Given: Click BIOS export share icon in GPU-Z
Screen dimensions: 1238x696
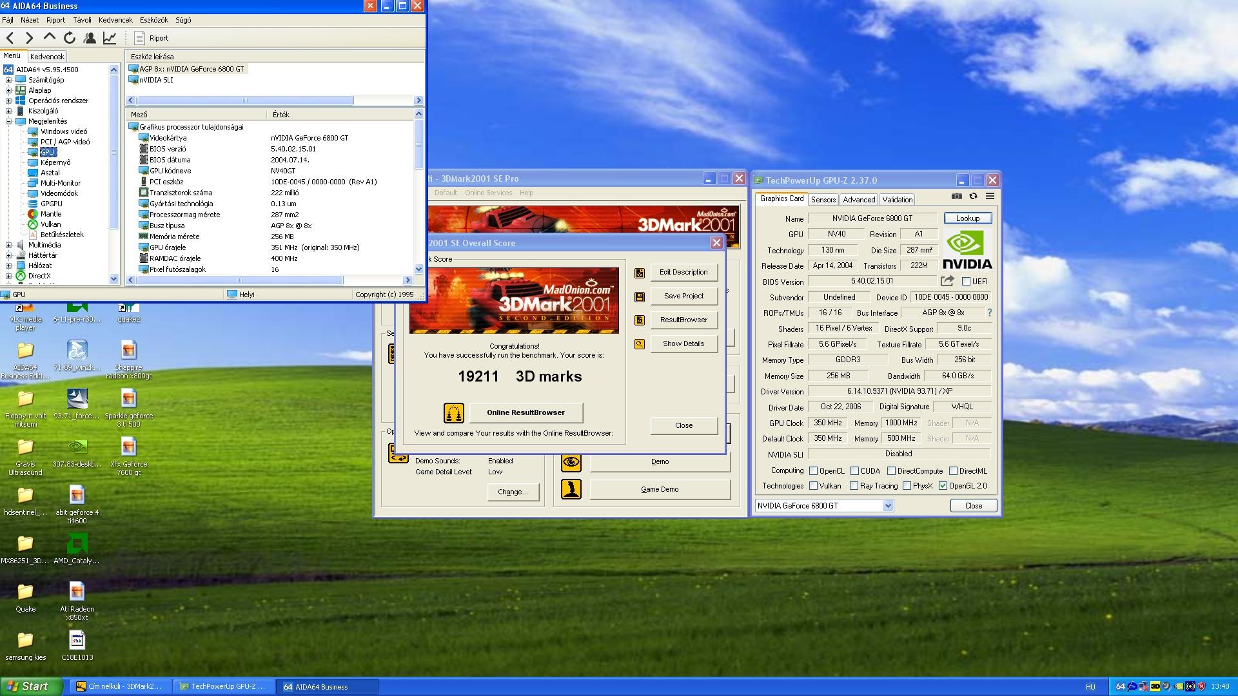Looking at the screenshot, I should 947,281.
